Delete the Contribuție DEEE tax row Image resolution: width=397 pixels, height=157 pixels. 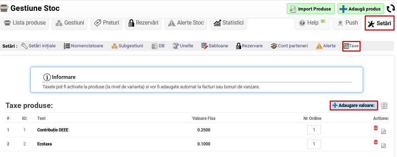[376, 128]
